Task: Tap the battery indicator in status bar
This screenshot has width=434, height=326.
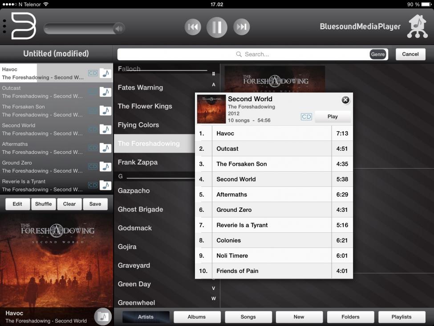Action: 426,4
